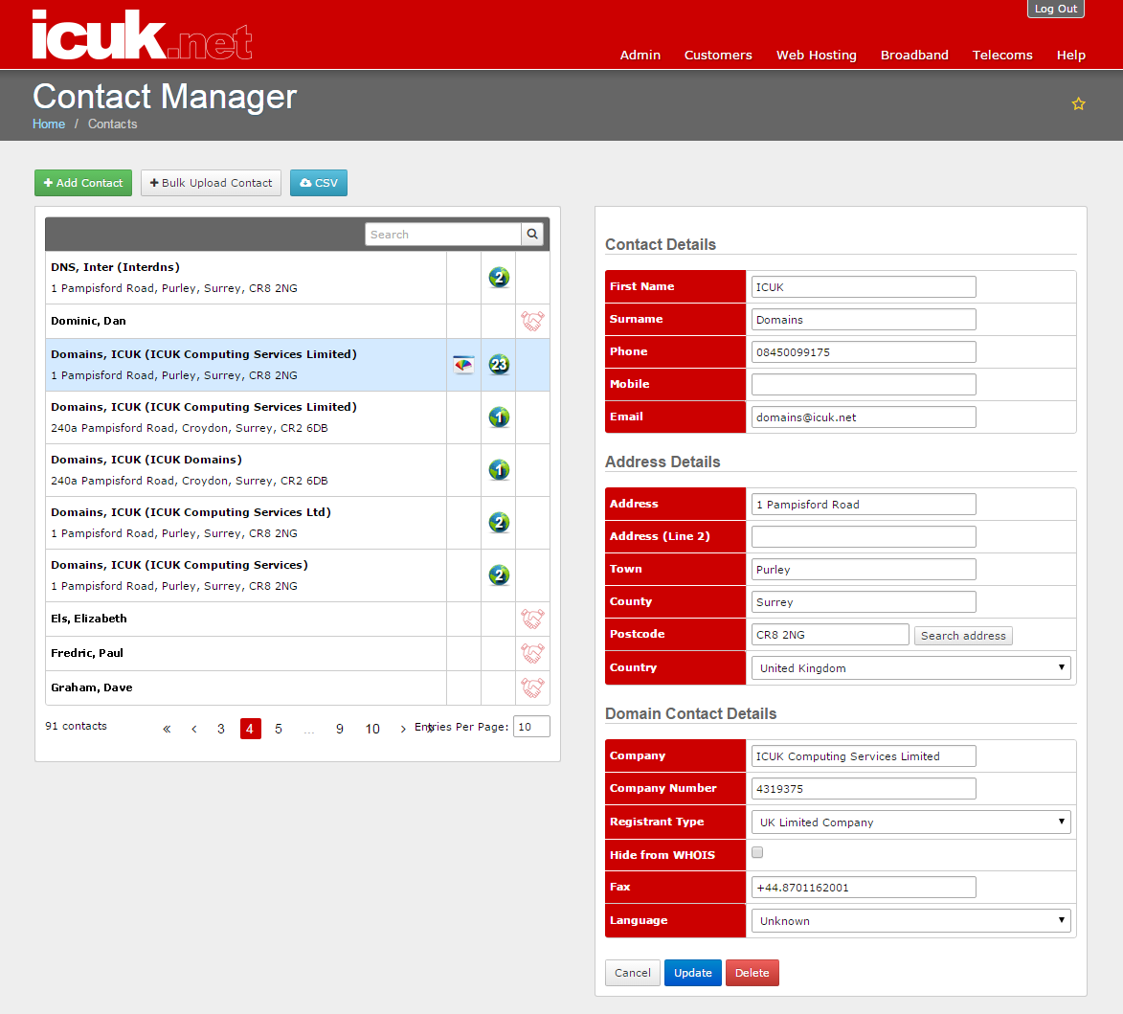This screenshot has height=1014, width=1123.
Task: Open the Telecoms menu
Action: click(x=1002, y=56)
